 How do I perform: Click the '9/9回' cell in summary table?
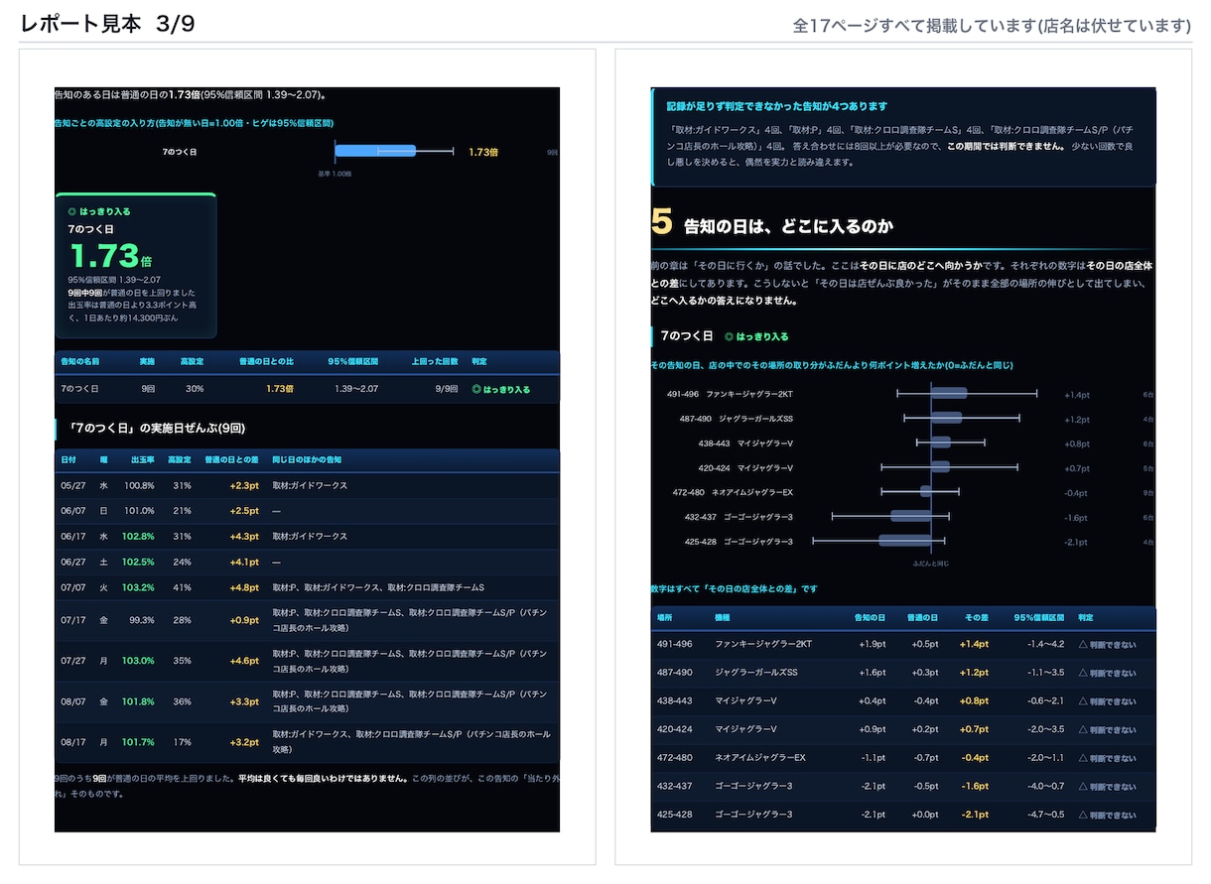pyautogui.click(x=446, y=389)
